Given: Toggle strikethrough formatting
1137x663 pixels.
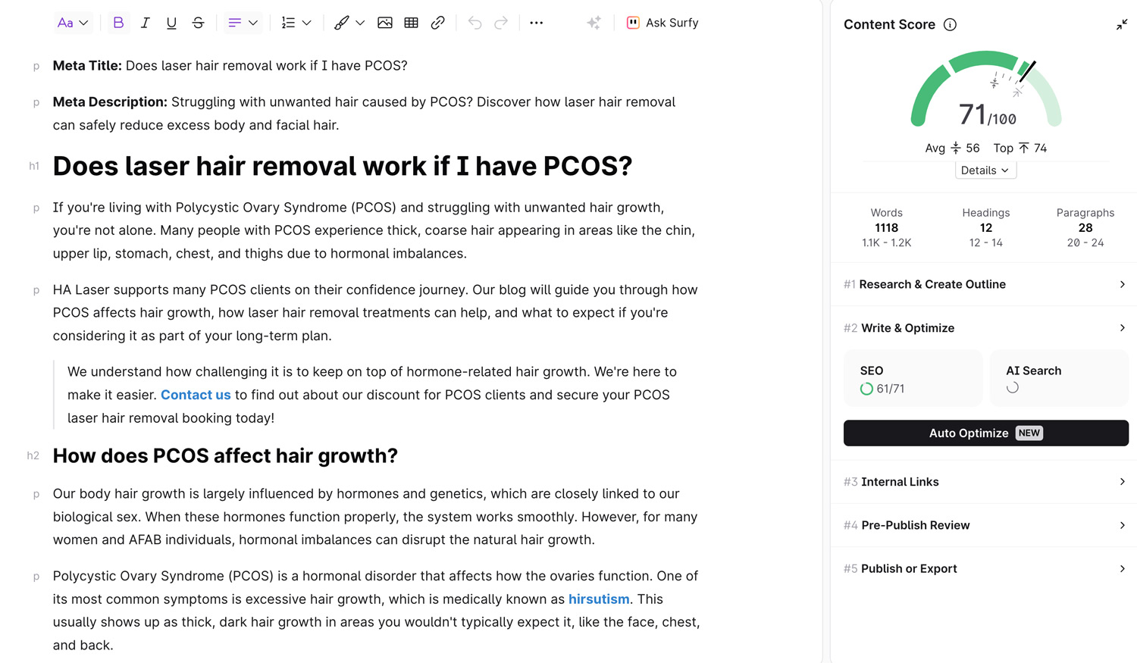Looking at the screenshot, I should point(199,23).
